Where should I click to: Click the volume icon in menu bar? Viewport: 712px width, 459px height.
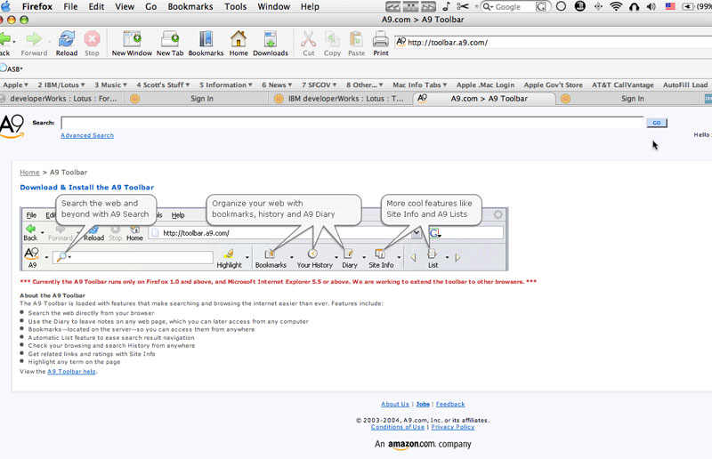[651, 6]
